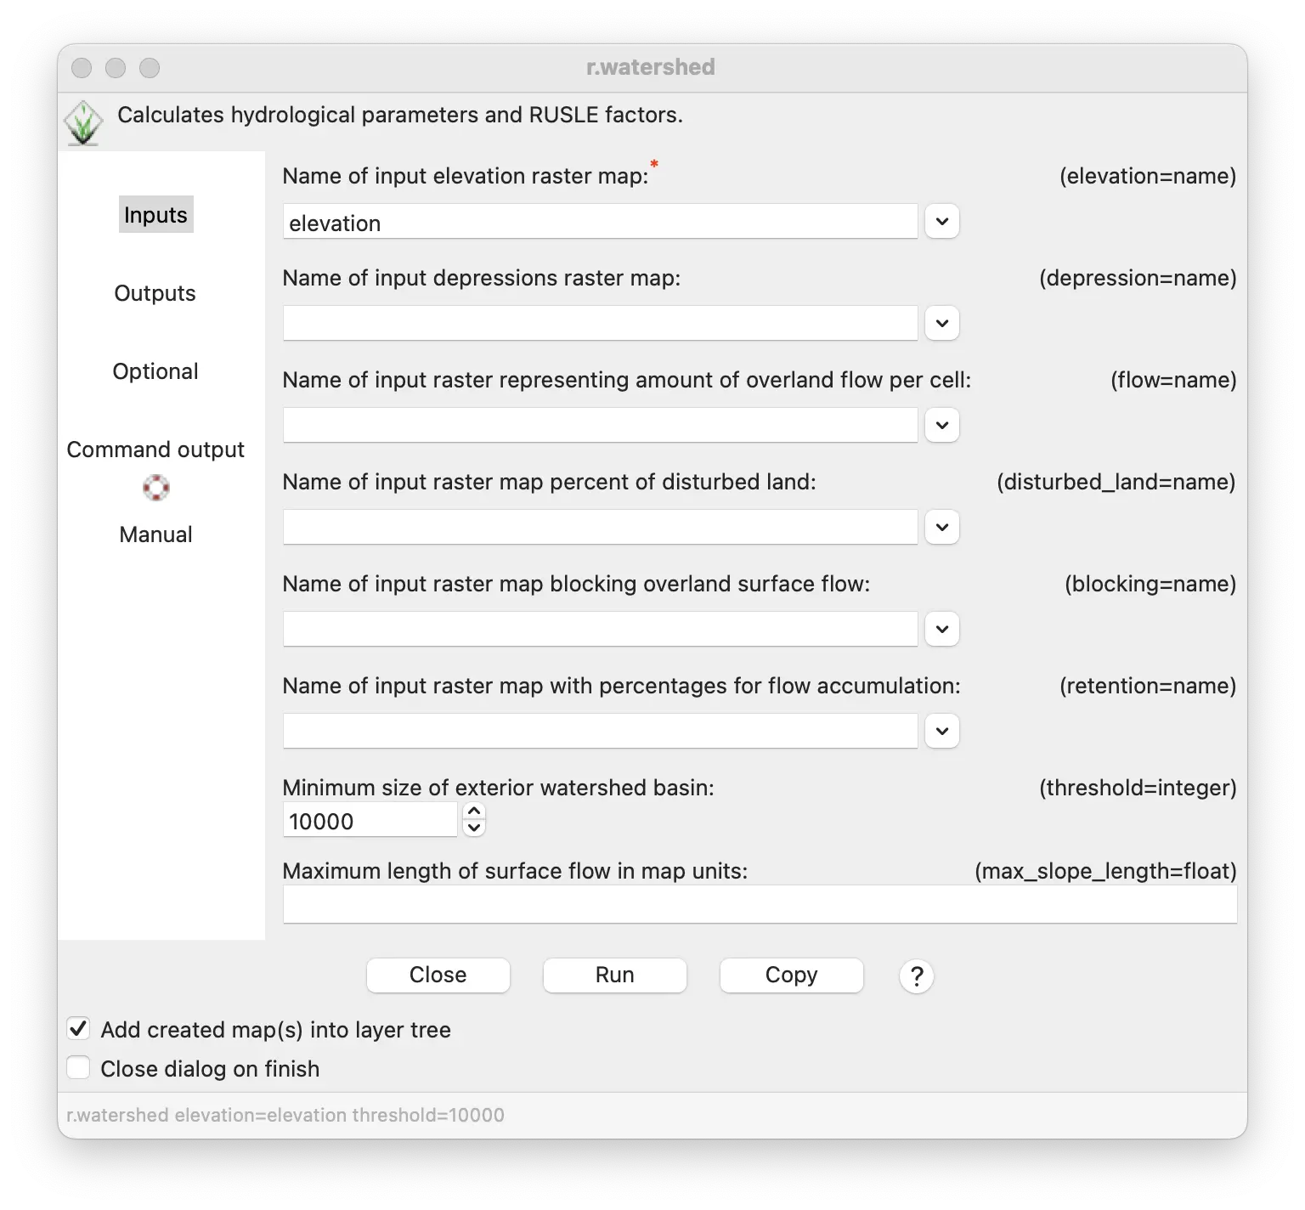Click the '(threshold=integer)' parameter label
Image resolution: width=1305 pixels, height=1210 pixels.
coord(1138,788)
